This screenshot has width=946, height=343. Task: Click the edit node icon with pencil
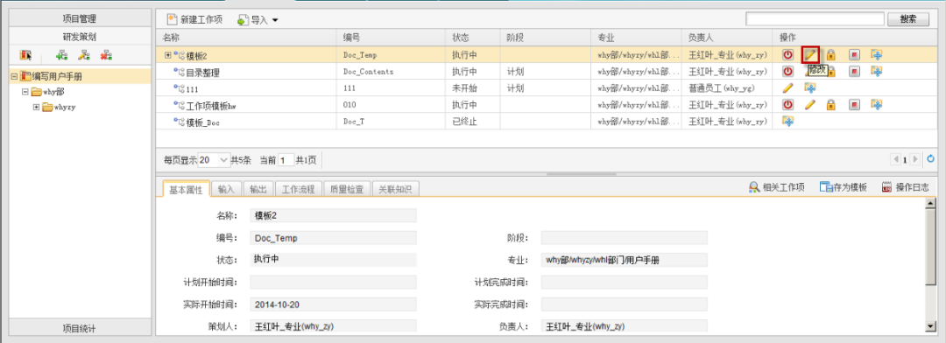pyautogui.click(x=84, y=55)
